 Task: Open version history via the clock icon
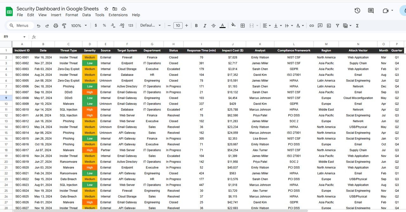(x=357, y=10)
